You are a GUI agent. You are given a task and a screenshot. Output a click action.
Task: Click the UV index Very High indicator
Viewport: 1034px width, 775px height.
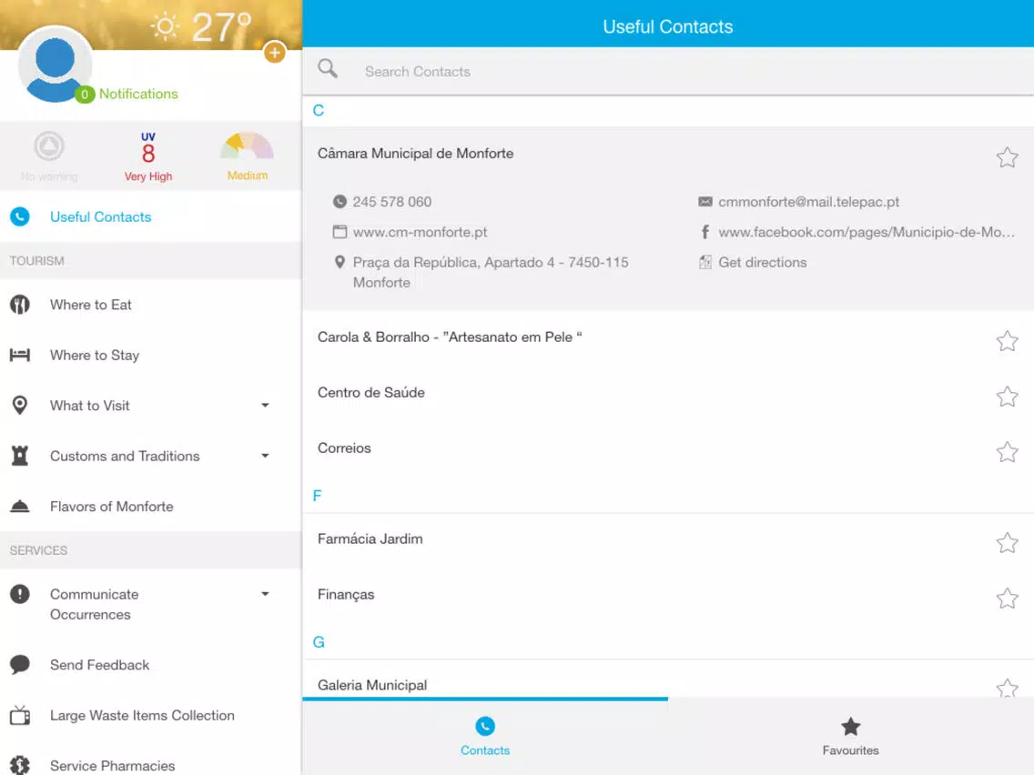coord(147,156)
